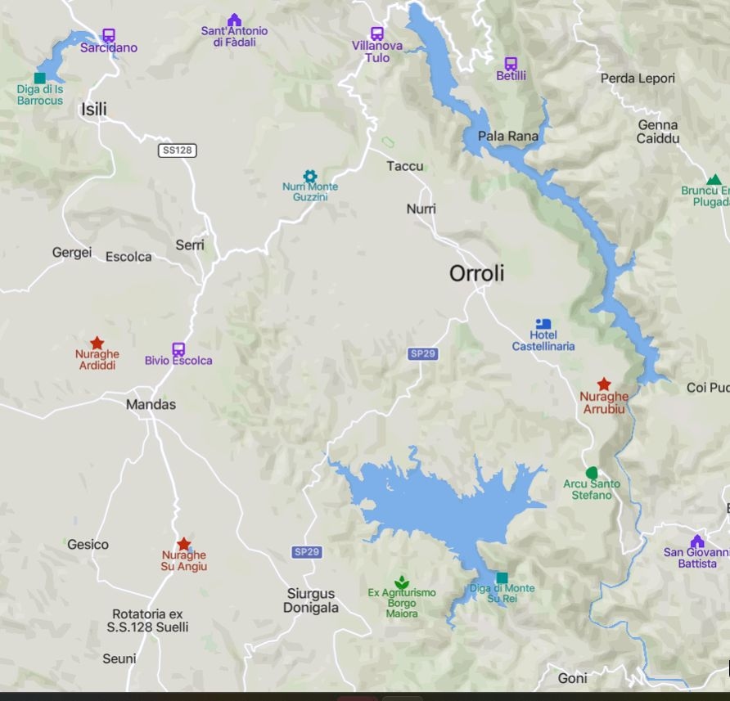Select the Diga di Is Barrocus marker
The height and width of the screenshot is (701, 730).
click(x=40, y=78)
